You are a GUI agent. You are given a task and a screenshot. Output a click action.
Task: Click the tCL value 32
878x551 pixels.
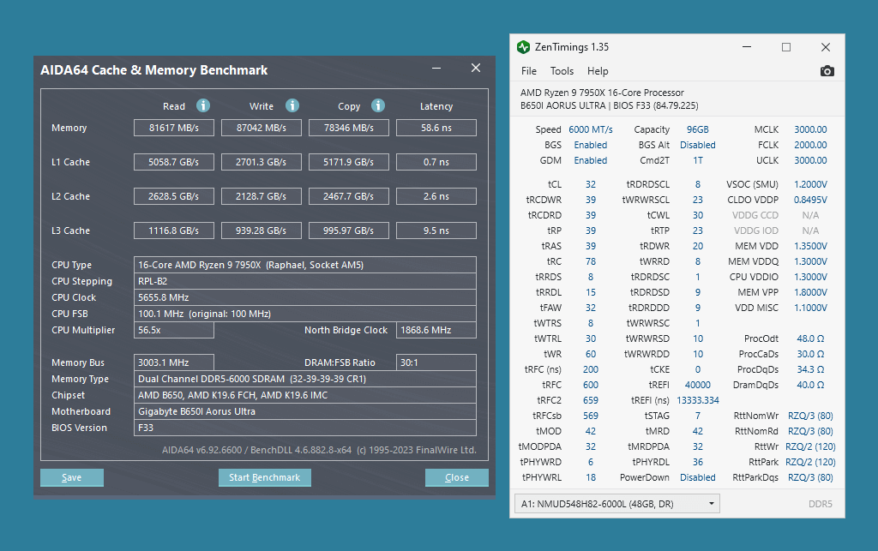(x=590, y=184)
